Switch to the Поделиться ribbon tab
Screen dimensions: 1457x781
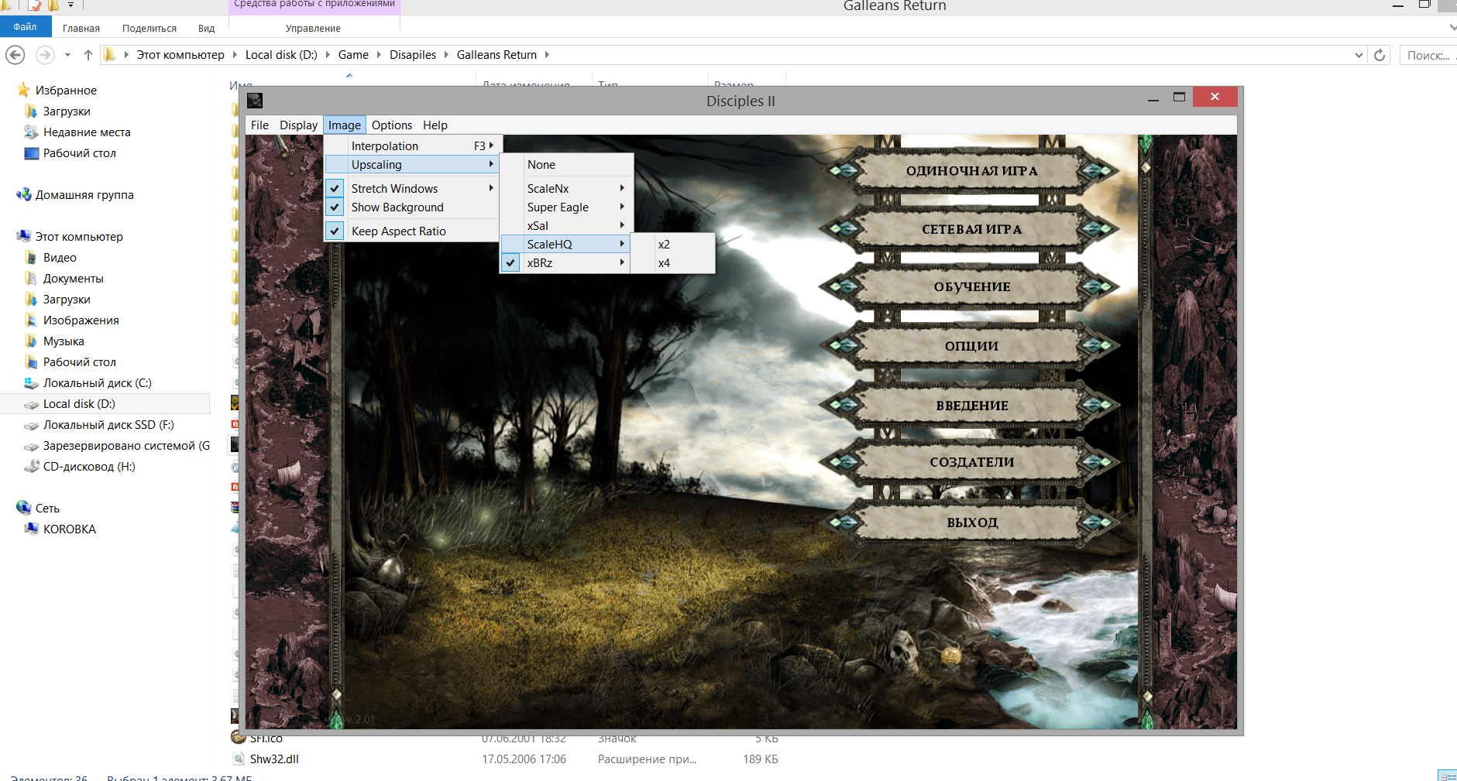(149, 28)
